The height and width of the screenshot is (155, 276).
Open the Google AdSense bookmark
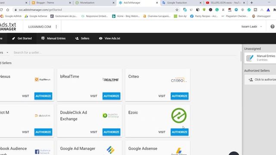click(x=36, y=16)
